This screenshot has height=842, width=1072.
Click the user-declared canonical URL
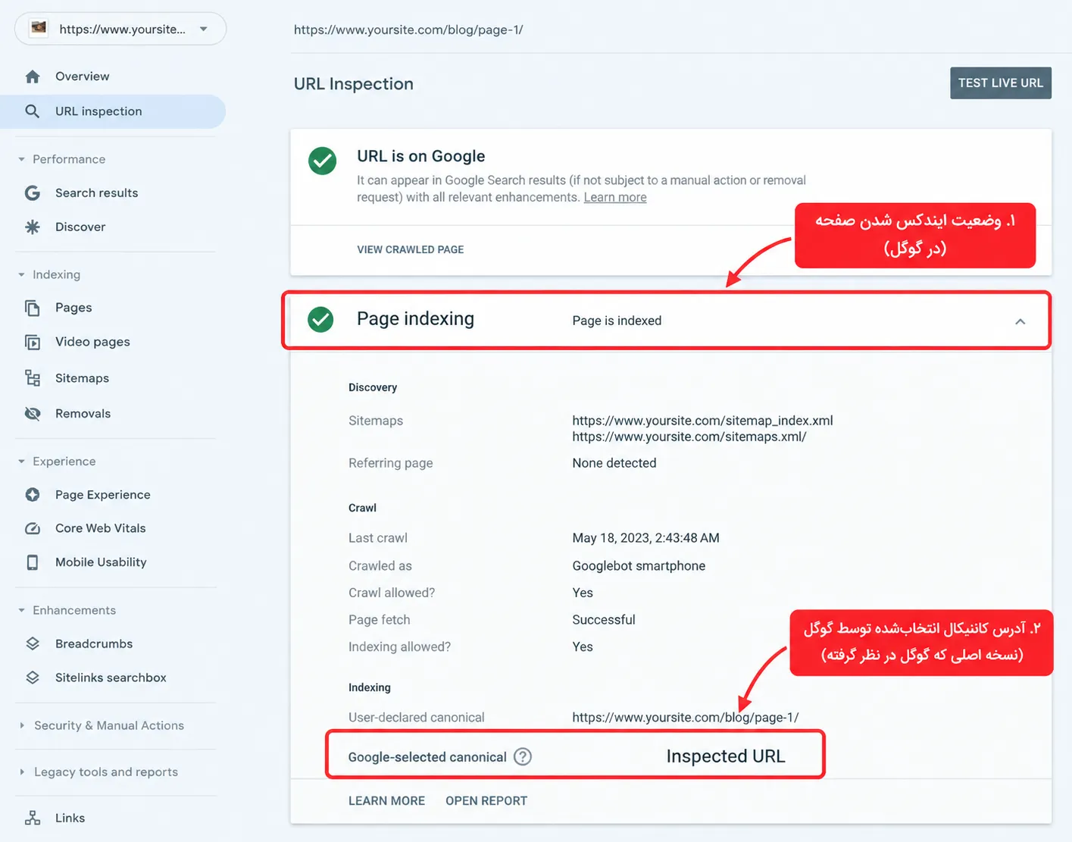686,717
